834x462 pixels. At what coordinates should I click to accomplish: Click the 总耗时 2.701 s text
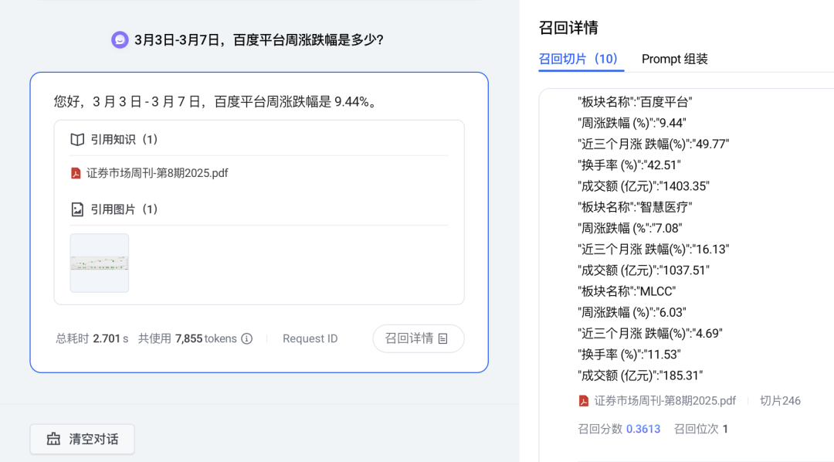92,338
